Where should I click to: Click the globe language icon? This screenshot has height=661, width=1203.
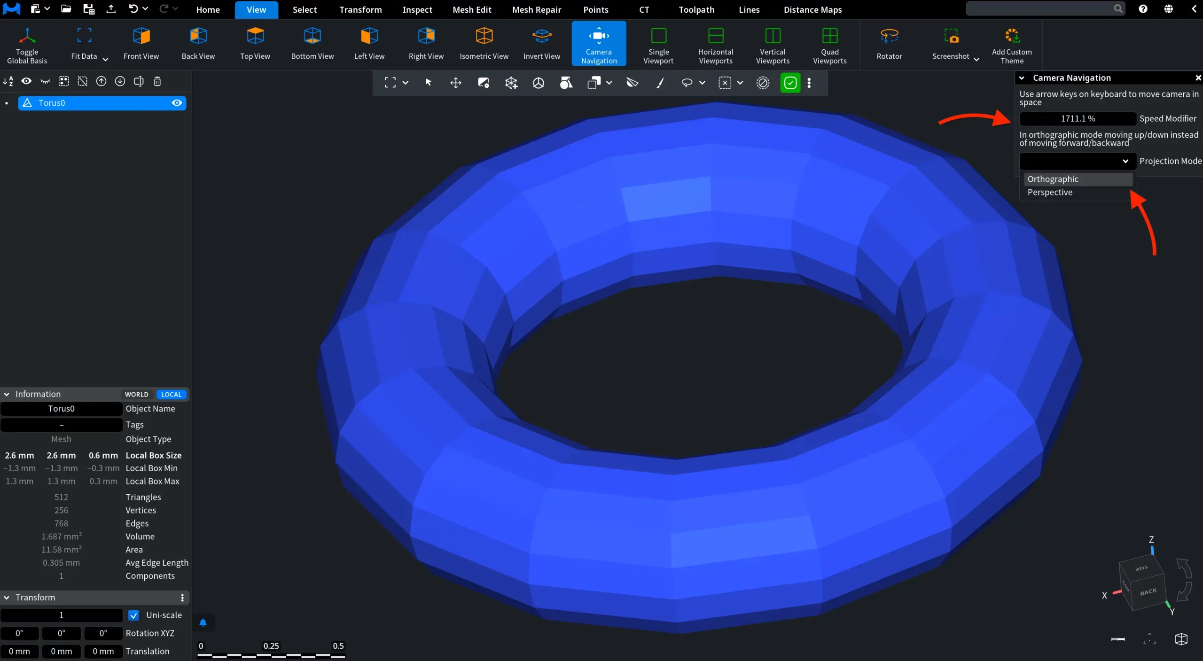pyautogui.click(x=1168, y=8)
